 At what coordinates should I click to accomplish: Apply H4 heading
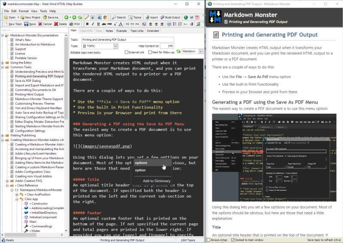coord(137,24)
